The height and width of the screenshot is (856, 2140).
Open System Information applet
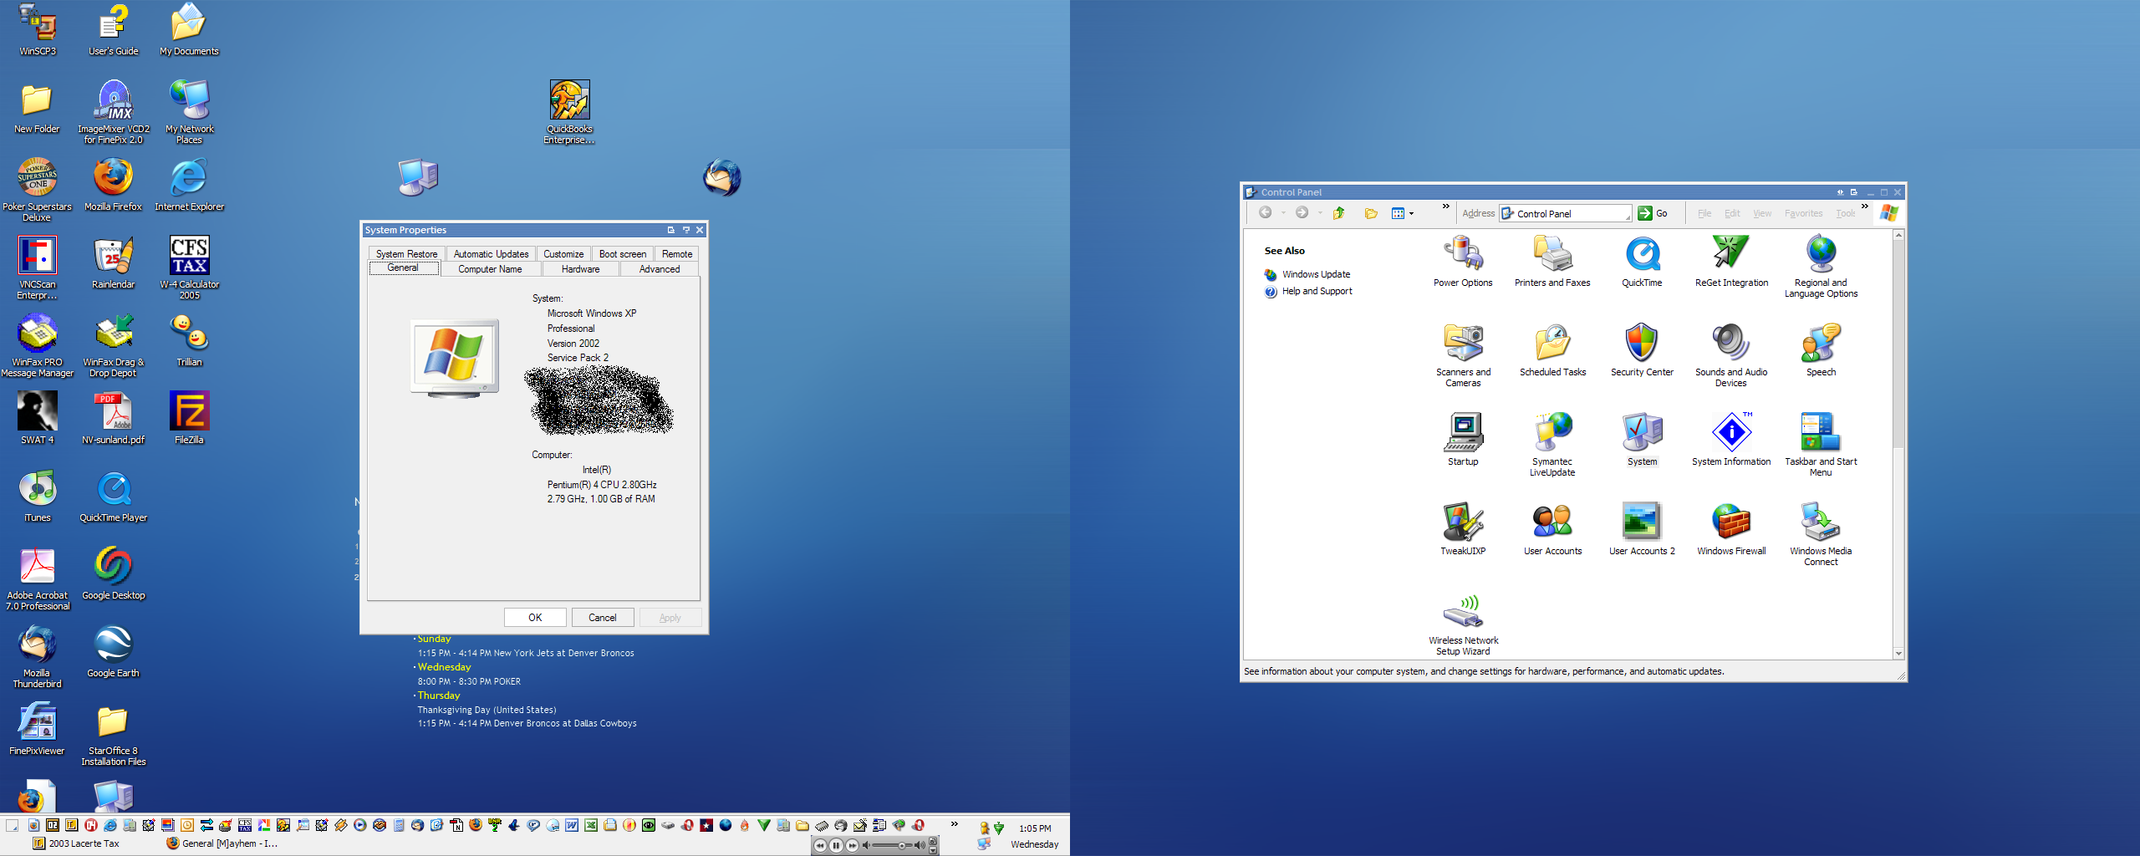(x=1731, y=441)
